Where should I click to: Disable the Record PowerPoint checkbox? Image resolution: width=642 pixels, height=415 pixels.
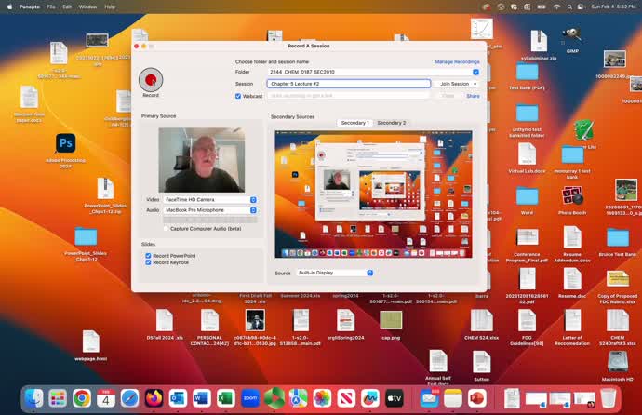(x=148, y=255)
